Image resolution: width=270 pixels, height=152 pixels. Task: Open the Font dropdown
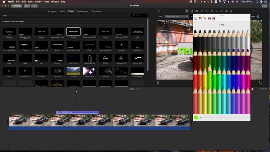point(176,16)
